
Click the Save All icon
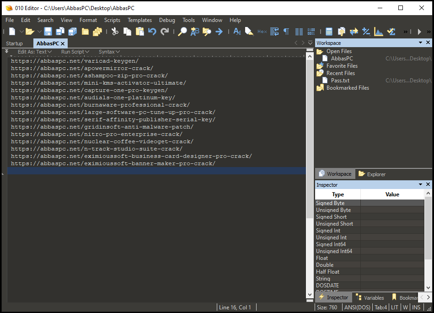point(73,32)
